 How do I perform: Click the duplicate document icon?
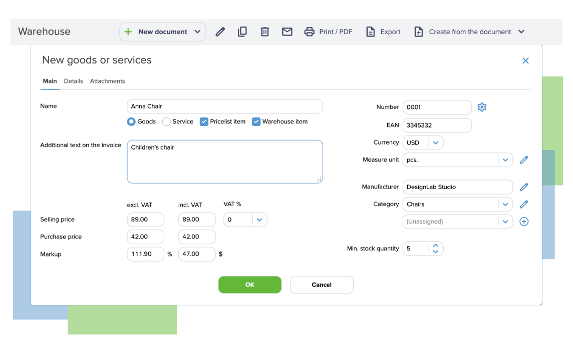coord(242,32)
